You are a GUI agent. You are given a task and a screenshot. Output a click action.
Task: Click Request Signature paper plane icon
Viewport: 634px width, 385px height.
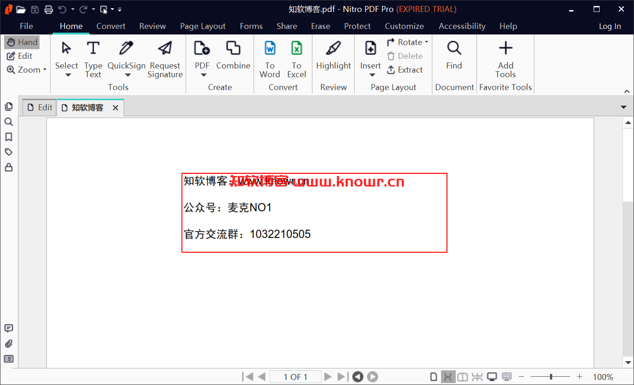[165, 48]
